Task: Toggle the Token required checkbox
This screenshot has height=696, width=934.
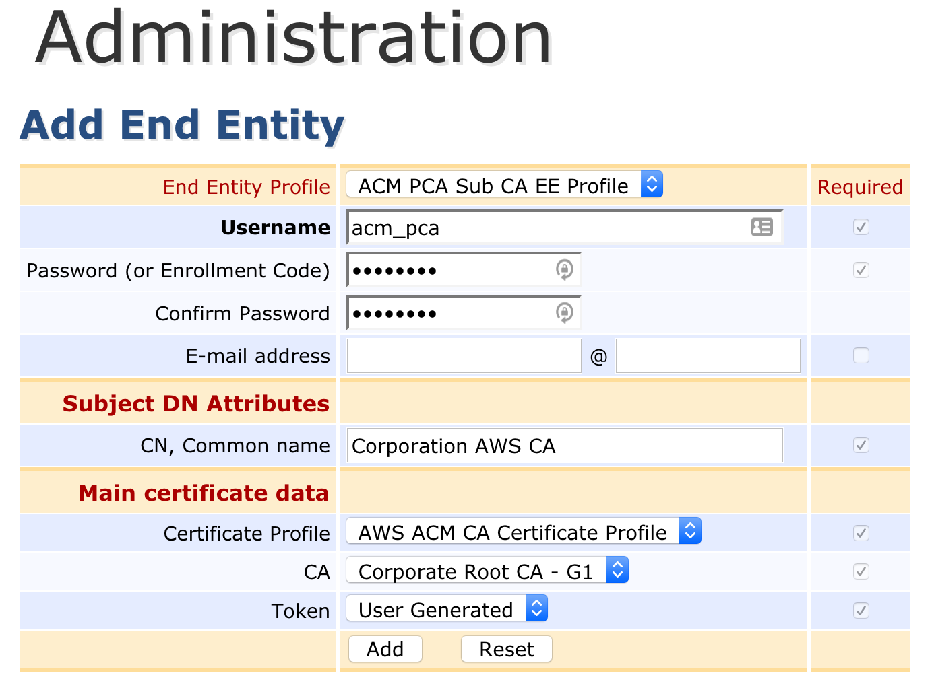Action: click(x=861, y=611)
